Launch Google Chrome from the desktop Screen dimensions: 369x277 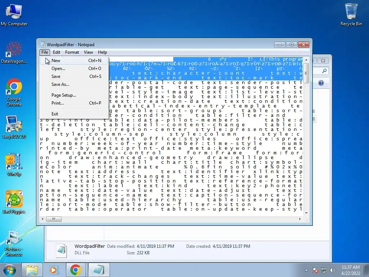pyautogui.click(x=14, y=92)
